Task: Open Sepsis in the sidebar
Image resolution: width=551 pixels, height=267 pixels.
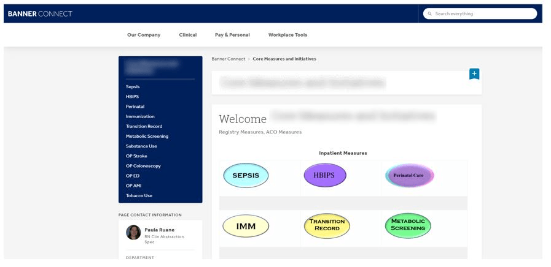Action: pyautogui.click(x=133, y=86)
